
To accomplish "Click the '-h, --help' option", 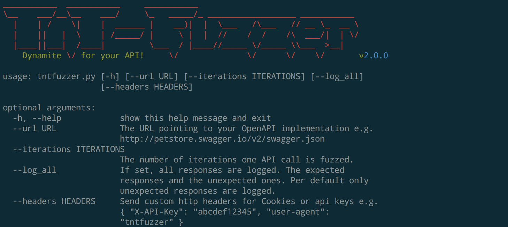I will 37,118.
